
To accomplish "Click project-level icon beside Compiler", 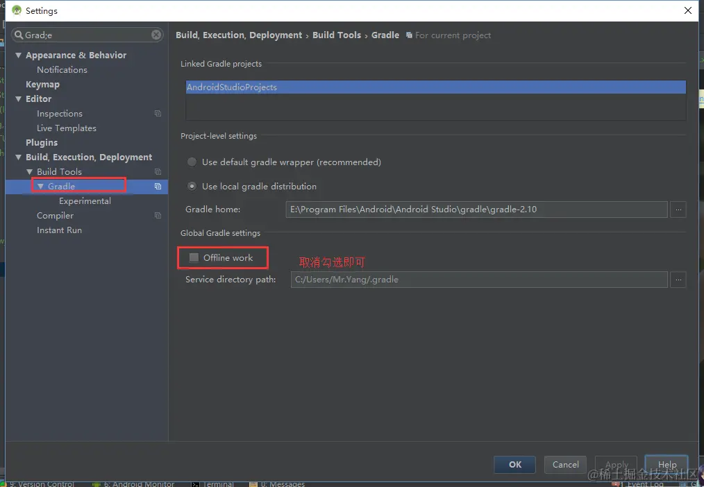I will coord(158,216).
